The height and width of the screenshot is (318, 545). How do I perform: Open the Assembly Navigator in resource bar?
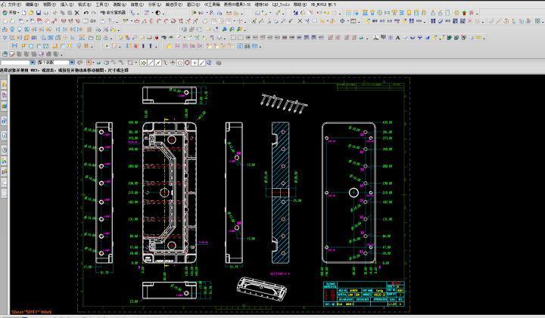pos(4,85)
